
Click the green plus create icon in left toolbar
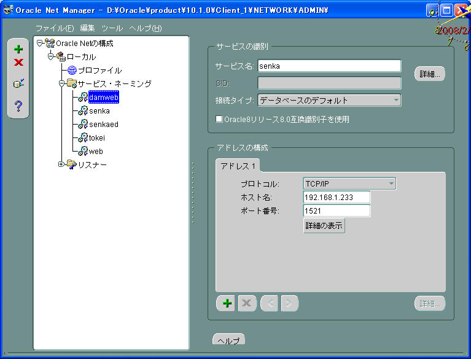(18, 49)
